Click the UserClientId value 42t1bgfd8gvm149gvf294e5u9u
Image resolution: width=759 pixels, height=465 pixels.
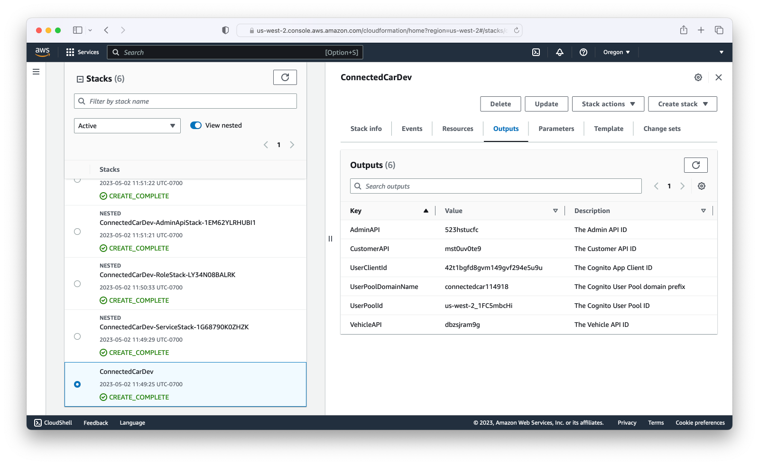coord(494,268)
